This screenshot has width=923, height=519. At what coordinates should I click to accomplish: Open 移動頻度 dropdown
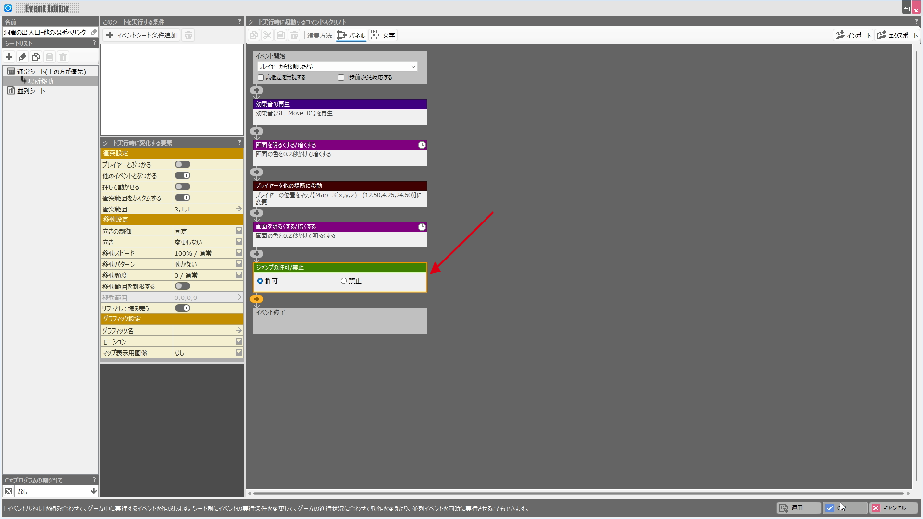pyautogui.click(x=239, y=275)
